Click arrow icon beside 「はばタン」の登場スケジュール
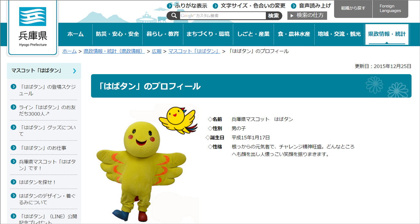Image resolution: width=420 pixels, height=224 pixels. (x=13, y=86)
